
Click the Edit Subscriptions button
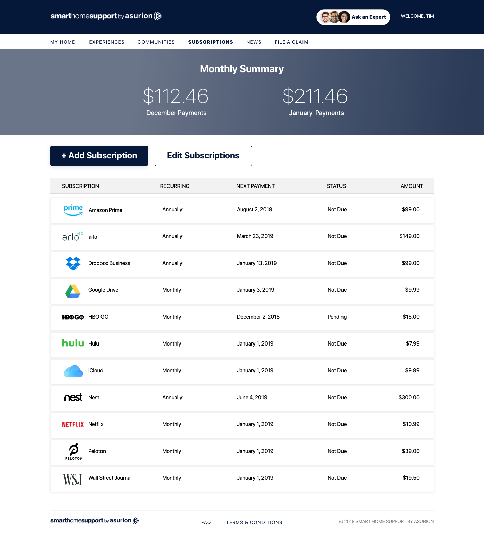(x=203, y=156)
